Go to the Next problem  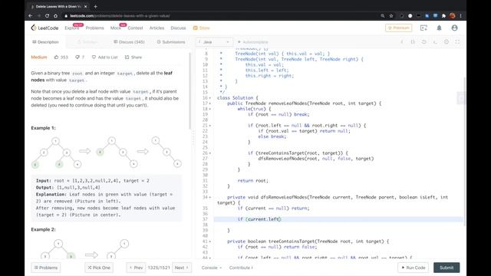point(182,268)
